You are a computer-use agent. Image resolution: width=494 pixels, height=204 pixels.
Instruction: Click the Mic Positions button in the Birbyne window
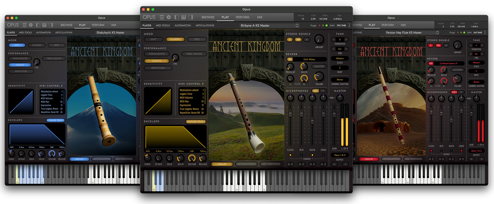point(271,164)
